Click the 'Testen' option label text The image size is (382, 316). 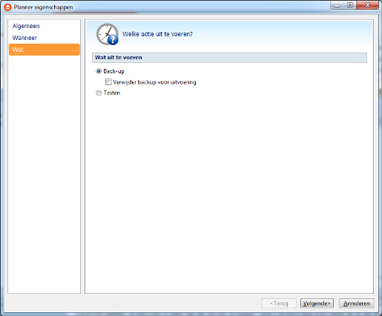[112, 93]
